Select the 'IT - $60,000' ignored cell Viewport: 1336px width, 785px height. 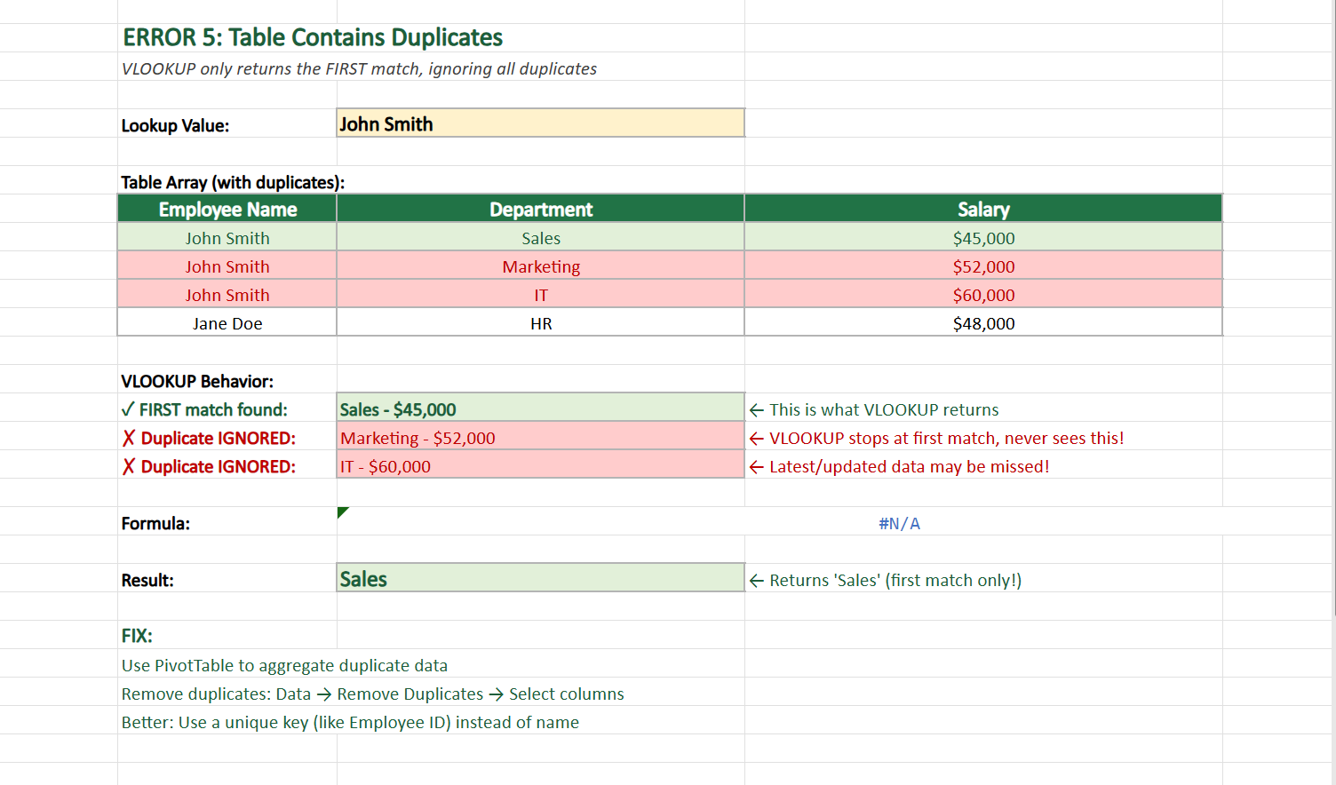540,465
